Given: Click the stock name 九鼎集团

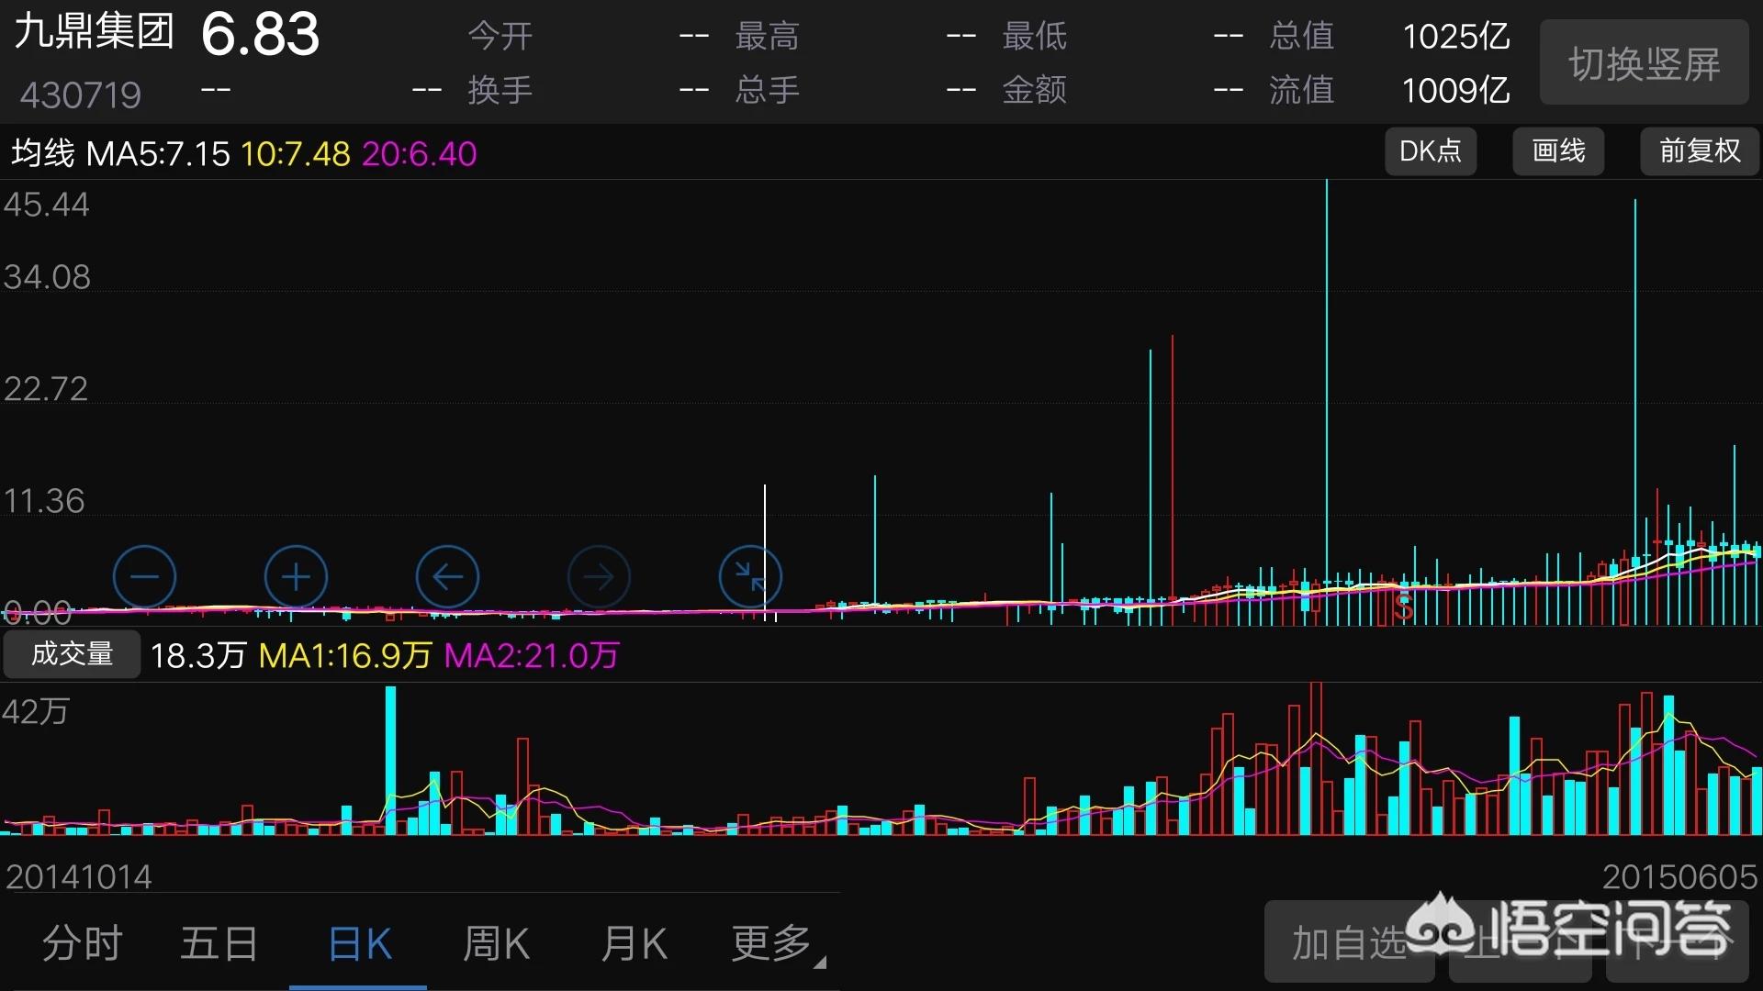Looking at the screenshot, I should pyautogui.click(x=94, y=31).
